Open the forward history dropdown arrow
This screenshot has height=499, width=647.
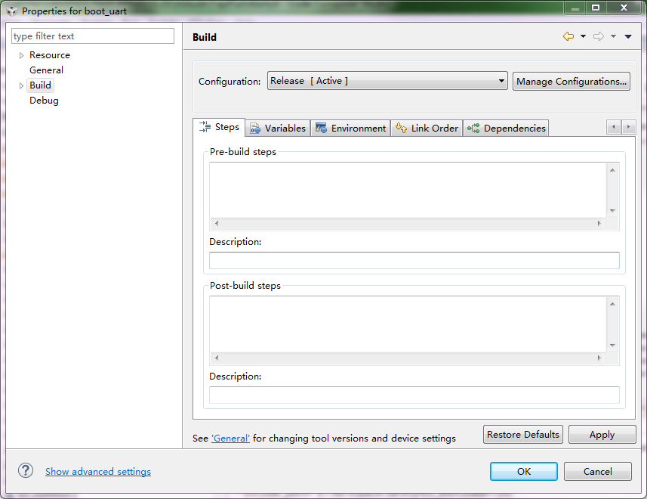[614, 36]
